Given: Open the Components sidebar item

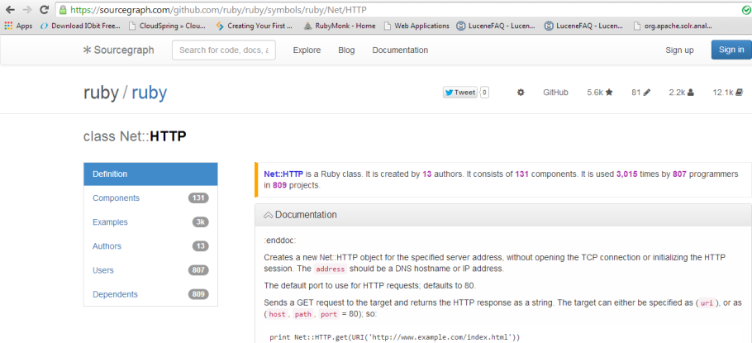Looking at the screenshot, I should tap(116, 198).
